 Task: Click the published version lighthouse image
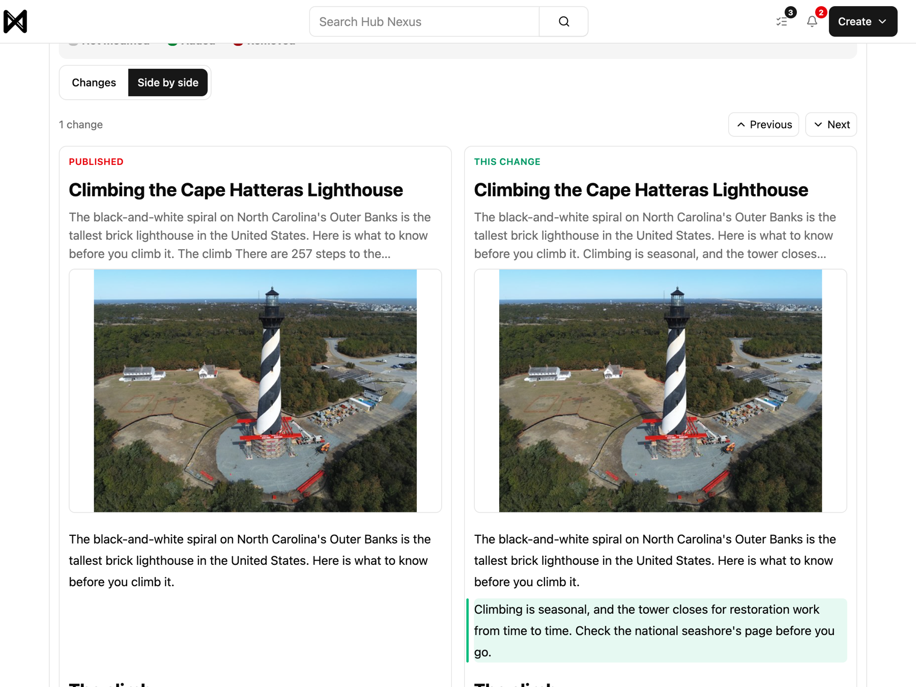click(255, 391)
